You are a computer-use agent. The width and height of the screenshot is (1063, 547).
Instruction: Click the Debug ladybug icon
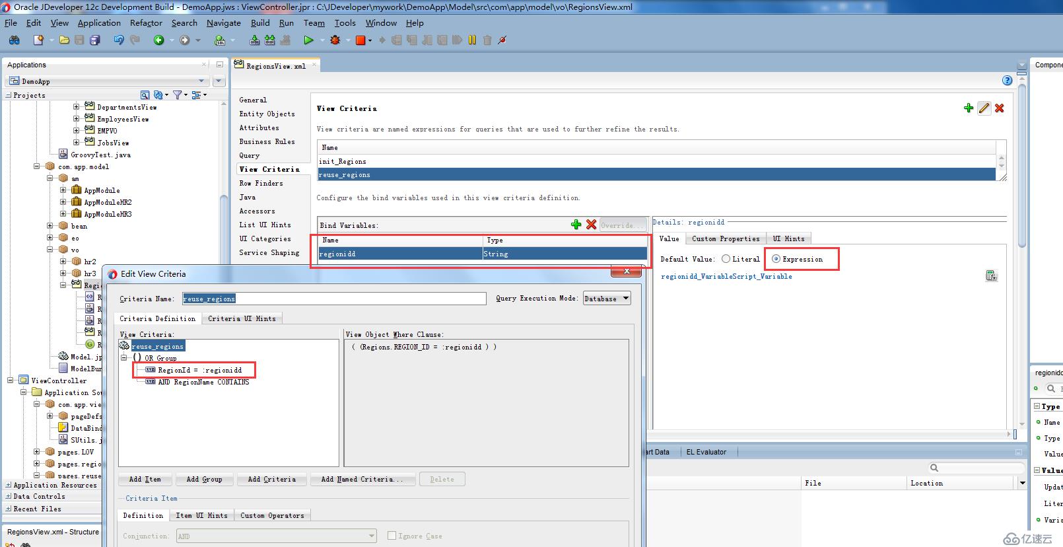(335, 40)
